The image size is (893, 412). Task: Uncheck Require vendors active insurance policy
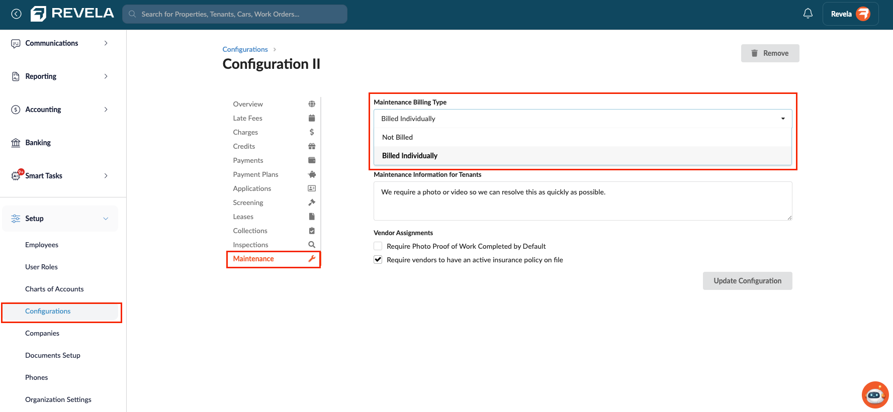[x=378, y=260]
